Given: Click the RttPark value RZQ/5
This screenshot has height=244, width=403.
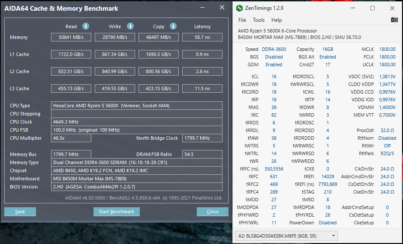Looking at the screenshot, I should (x=387, y=153).
